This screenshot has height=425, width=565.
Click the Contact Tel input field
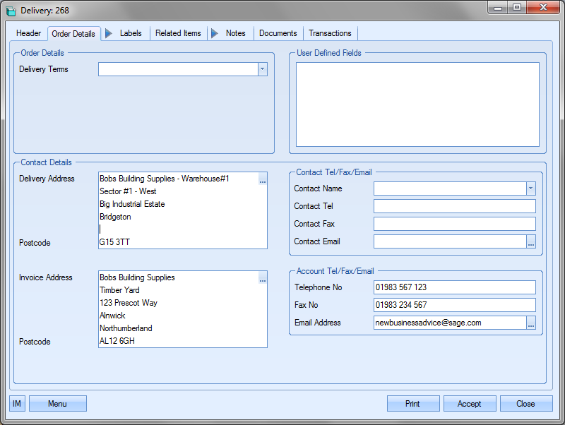point(454,206)
